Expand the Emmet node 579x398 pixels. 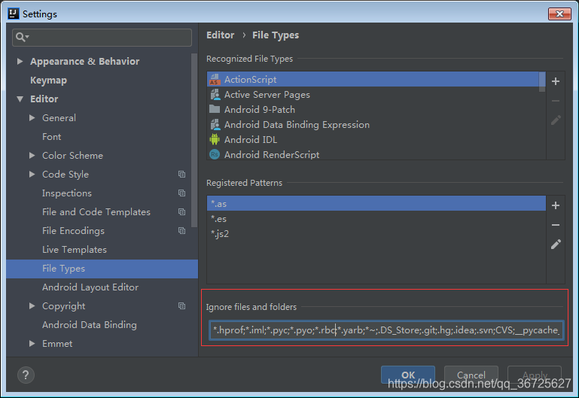coord(32,343)
